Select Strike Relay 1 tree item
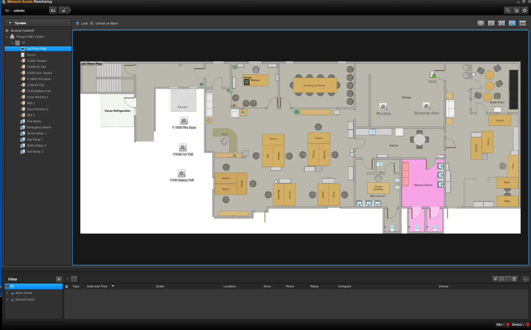The width and height of the screenshot is (531, 330). 36,133
